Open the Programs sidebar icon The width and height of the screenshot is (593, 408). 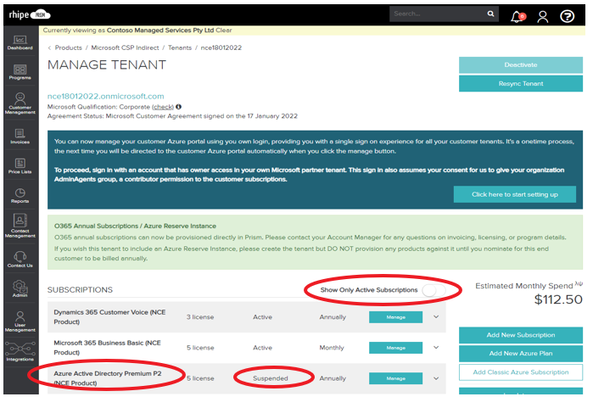[20, 72]
